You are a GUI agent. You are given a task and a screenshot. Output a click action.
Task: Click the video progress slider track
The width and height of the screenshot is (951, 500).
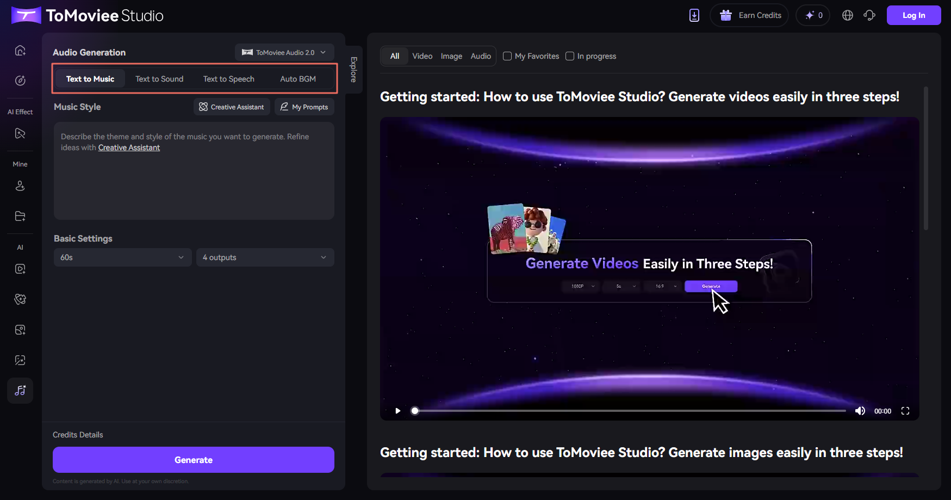click(x=630, y=411)
